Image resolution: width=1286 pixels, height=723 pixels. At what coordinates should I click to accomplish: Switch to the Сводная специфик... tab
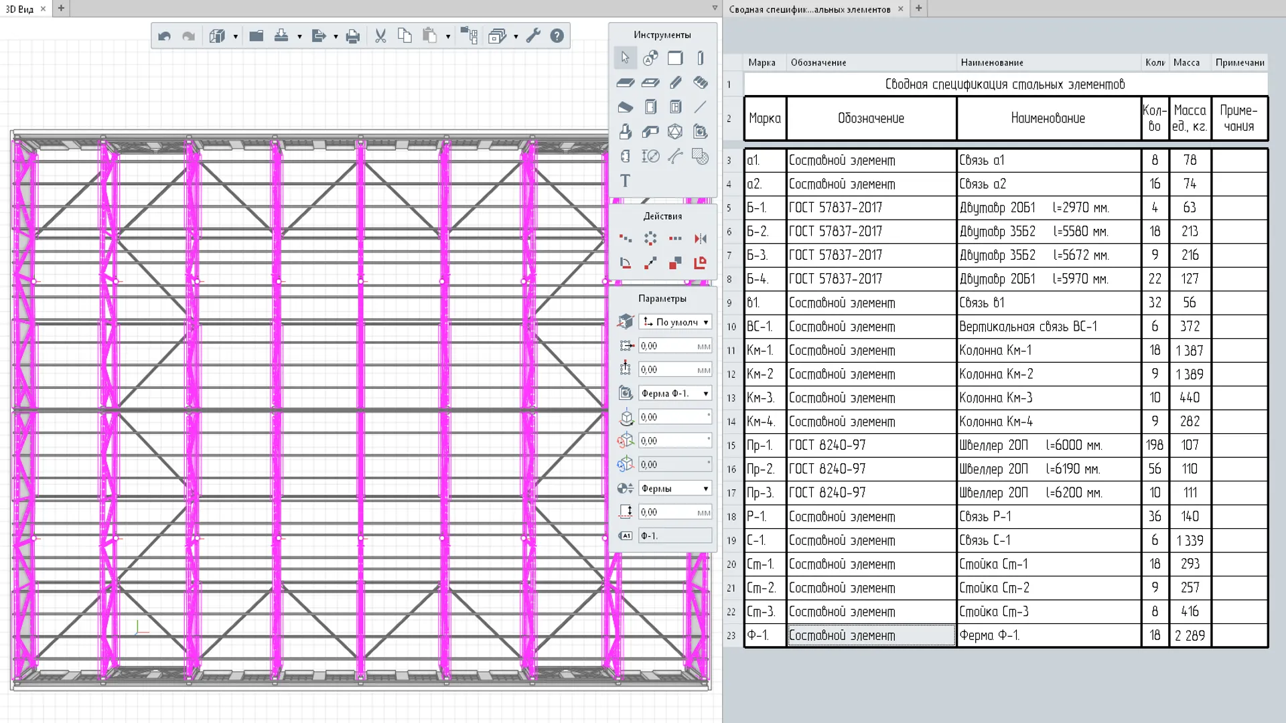tap(809, 9)
